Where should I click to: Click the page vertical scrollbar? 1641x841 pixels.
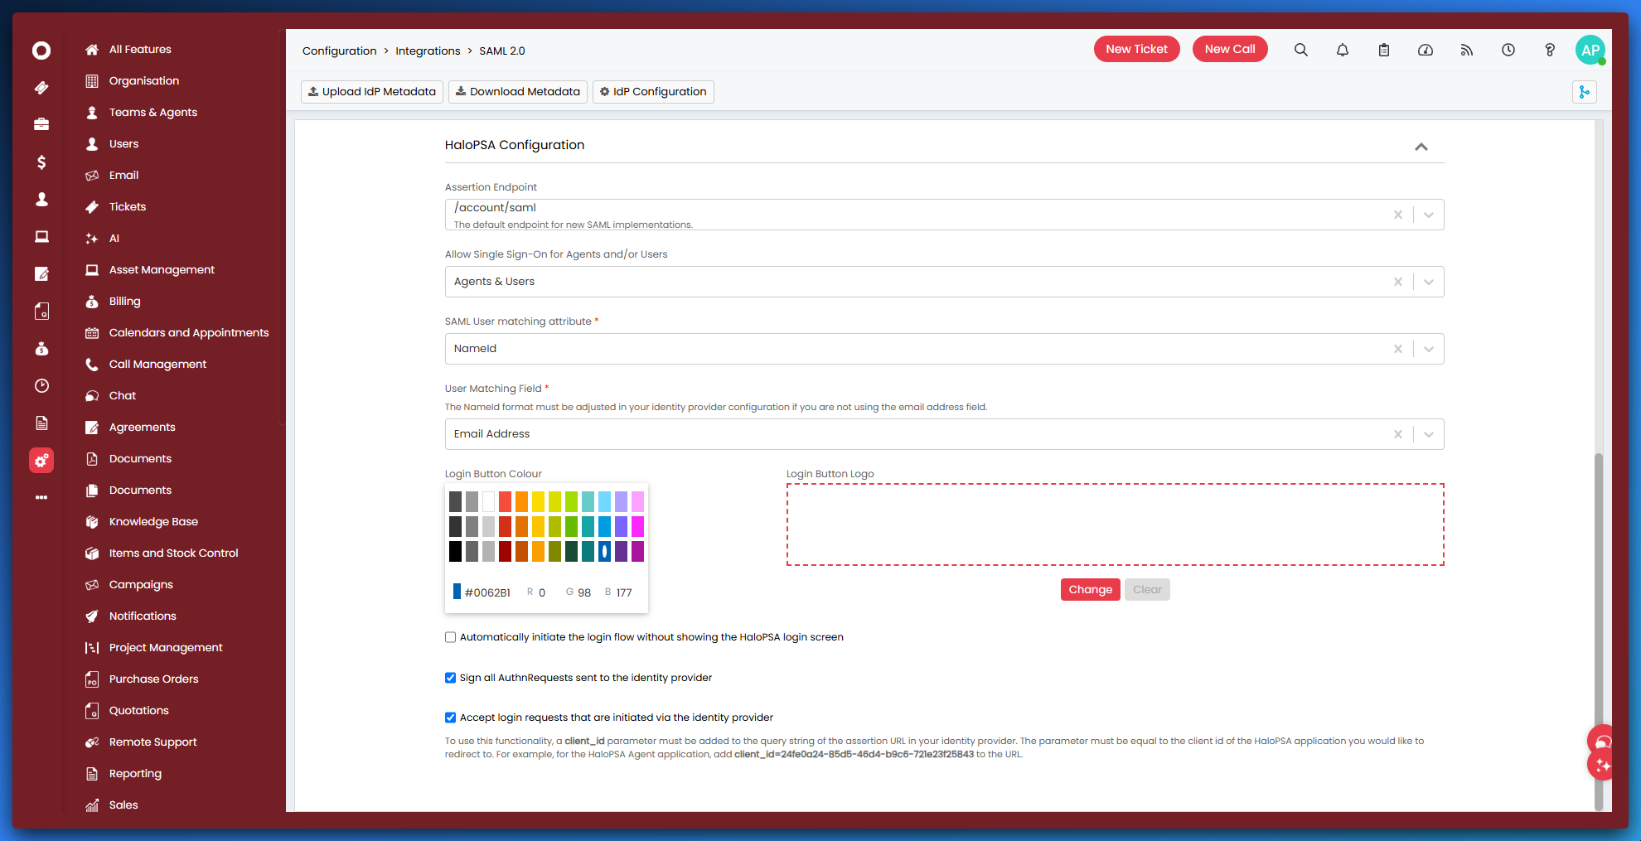(x=1599, y=631)
